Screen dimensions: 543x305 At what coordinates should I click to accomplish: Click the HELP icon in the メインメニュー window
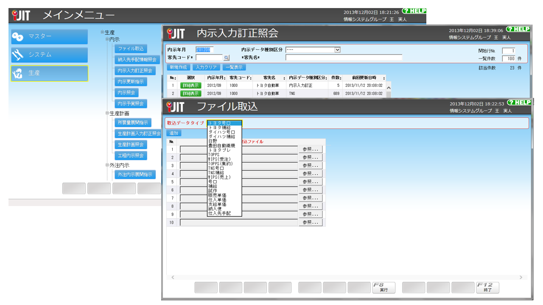coord(414,11)
